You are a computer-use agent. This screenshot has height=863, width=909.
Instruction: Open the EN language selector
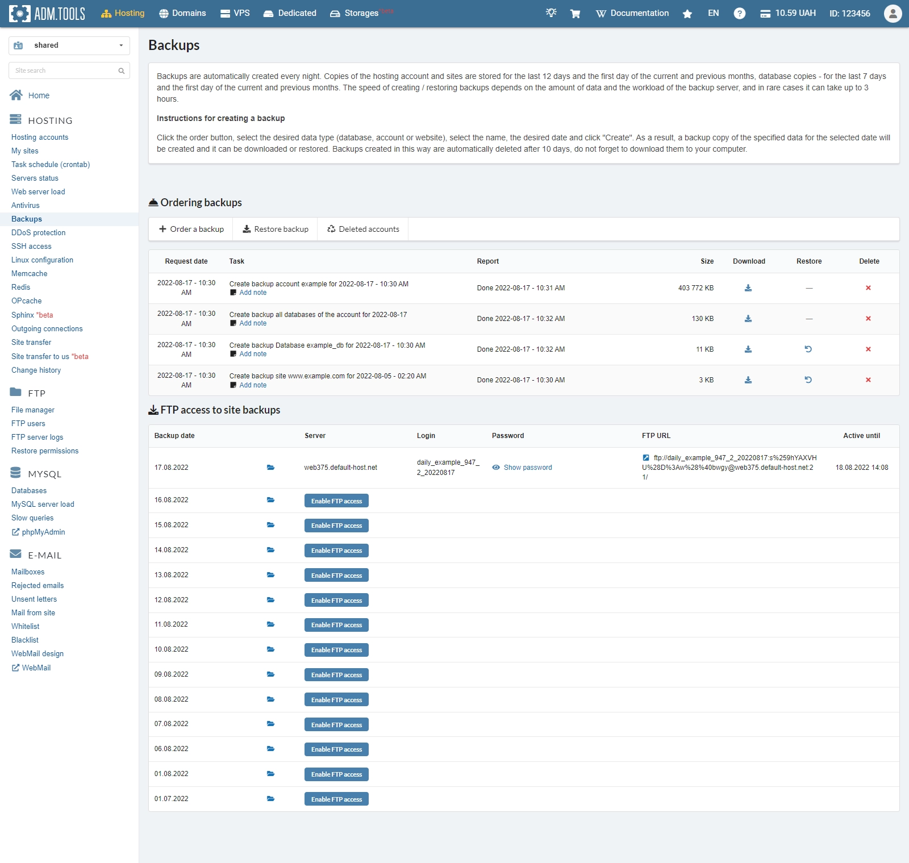coord(713,14)
